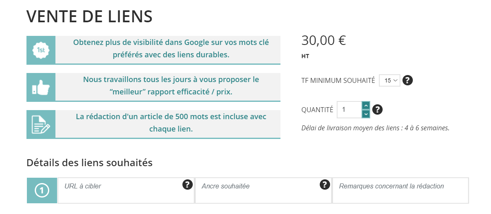Image resolution: width=491 pixels, height=214 pixels.
Task: Click the Vente de liens heading
Action: click(x=89, y=16)
